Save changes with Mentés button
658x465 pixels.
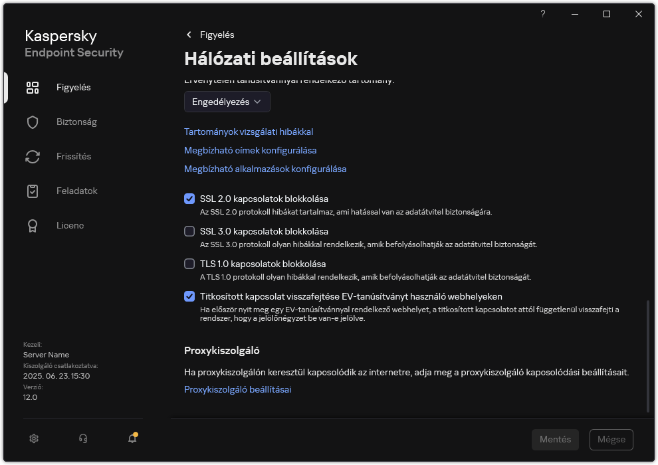coord(555,439)
